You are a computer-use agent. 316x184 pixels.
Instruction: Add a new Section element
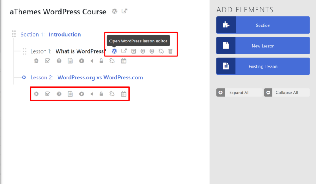coord(263,25)
